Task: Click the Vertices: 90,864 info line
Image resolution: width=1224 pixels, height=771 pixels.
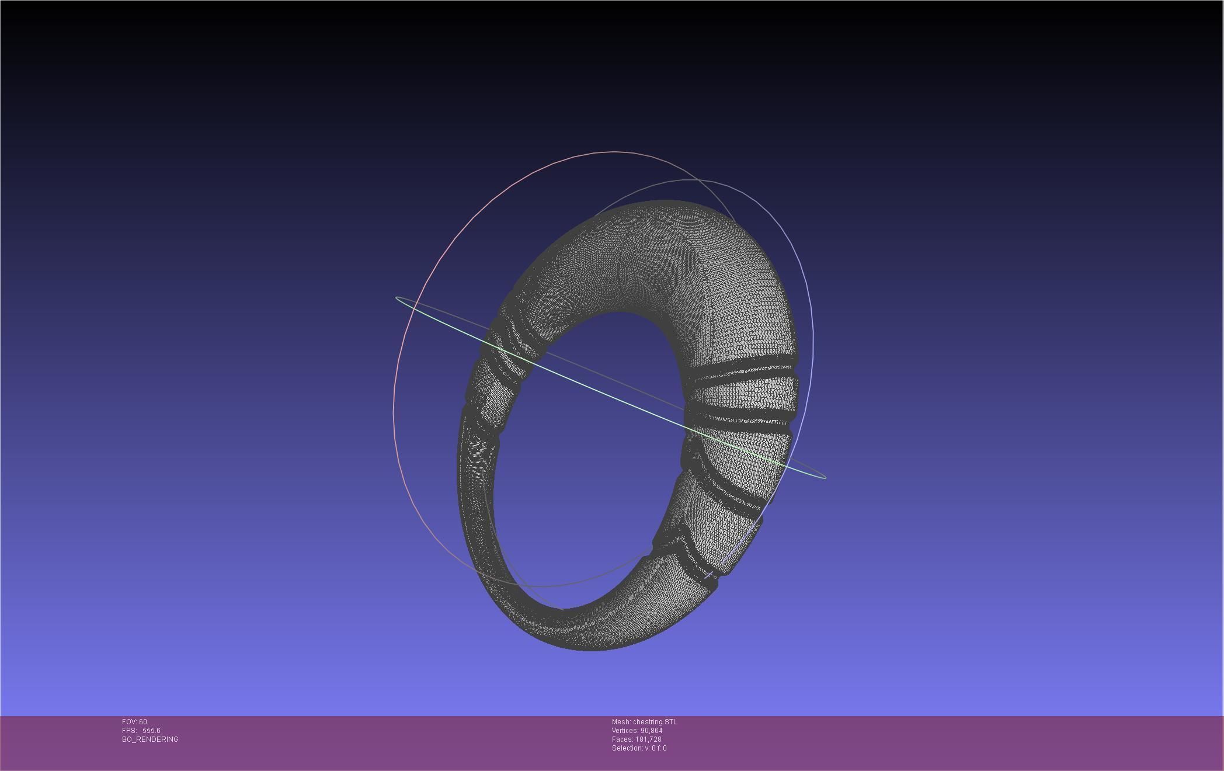Action: pos(637,731)
